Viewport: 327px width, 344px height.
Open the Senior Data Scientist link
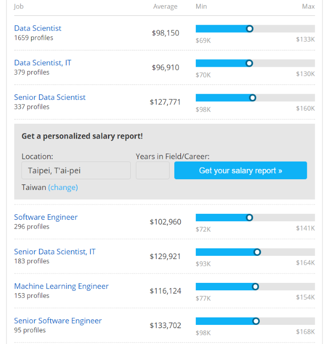[50, 98]
